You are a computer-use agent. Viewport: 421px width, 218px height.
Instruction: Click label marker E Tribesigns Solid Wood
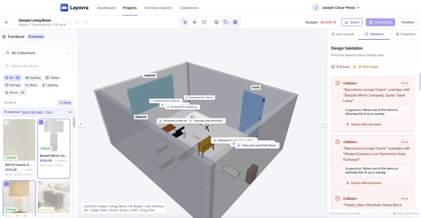tap(191, 121)
